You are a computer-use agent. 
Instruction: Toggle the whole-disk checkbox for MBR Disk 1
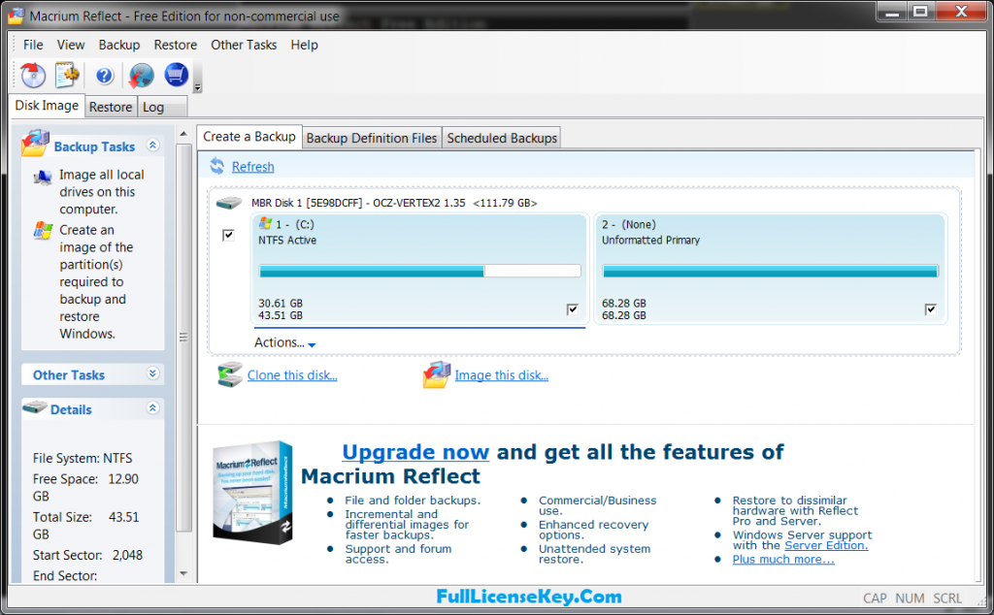[x=228, y=235]
